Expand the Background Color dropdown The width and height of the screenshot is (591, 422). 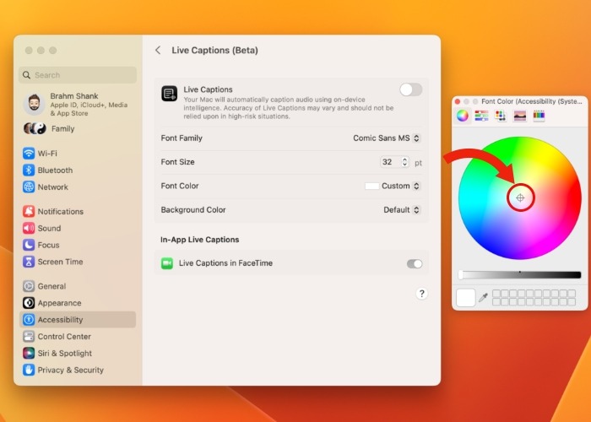pos(402,209)
